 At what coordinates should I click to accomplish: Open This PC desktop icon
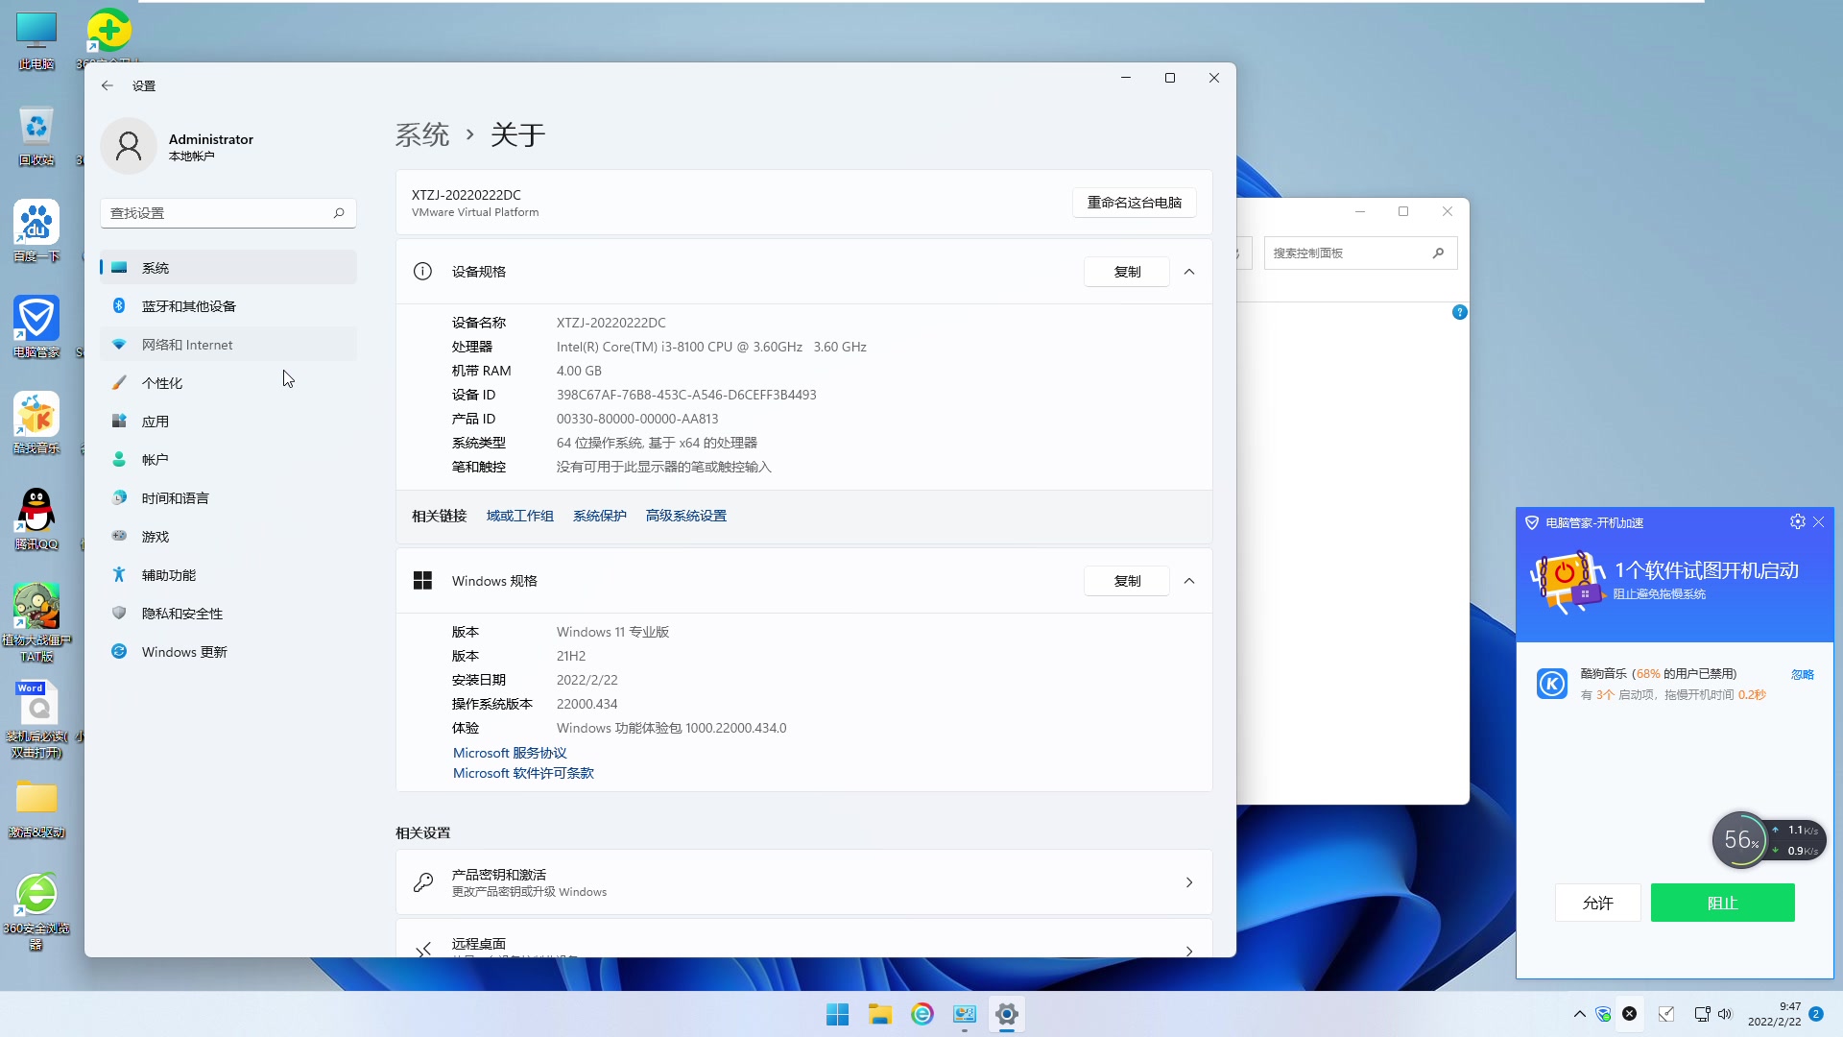36,41
